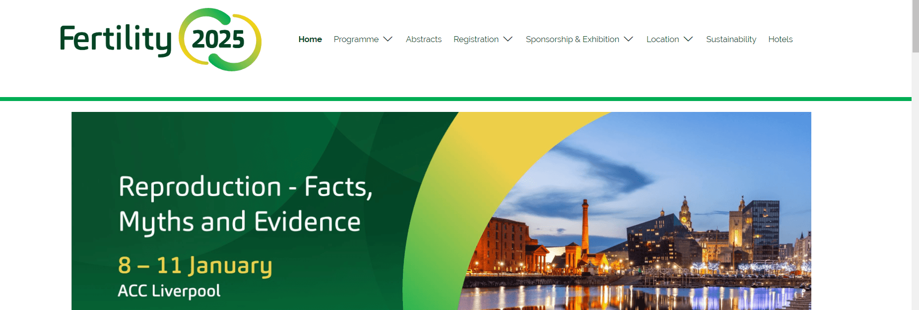Open the Programme menu
919x310 pixels.
point(356,39)
